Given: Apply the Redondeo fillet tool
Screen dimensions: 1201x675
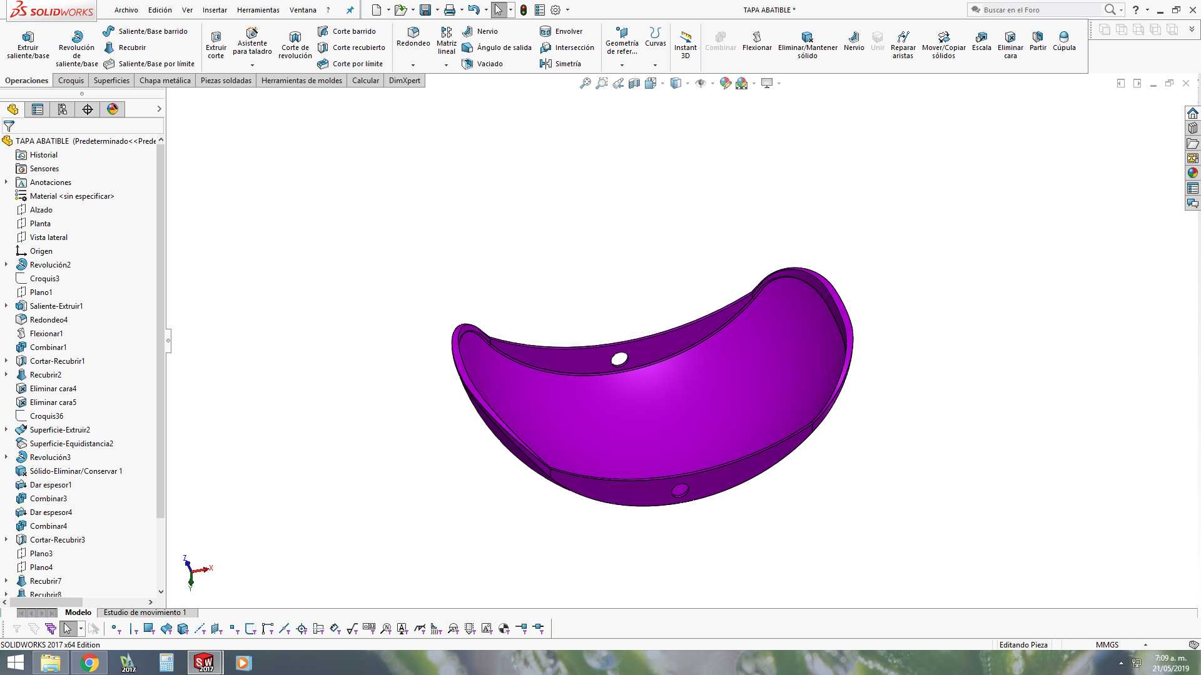Looking at the screenshot, I should (413, 37).
